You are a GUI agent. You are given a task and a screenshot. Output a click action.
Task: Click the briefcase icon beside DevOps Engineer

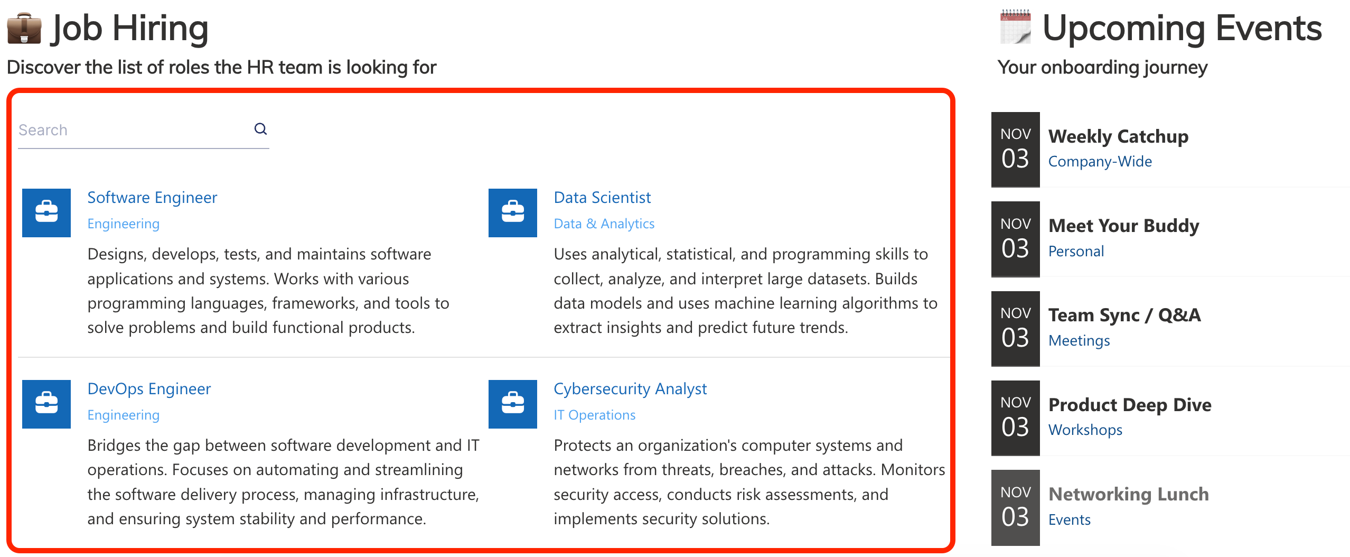pos(46,404)
